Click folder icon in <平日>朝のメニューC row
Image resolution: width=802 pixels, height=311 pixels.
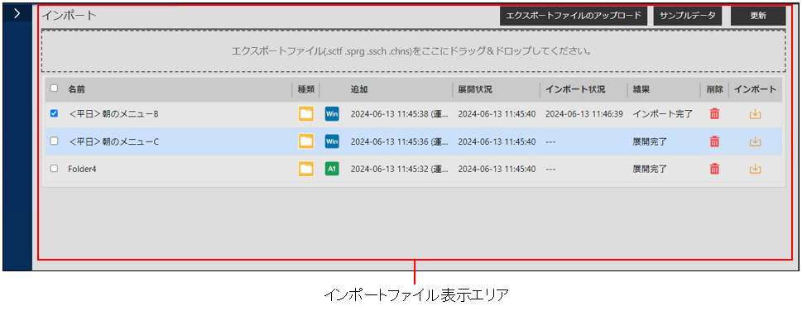click(x=306, y=141)
